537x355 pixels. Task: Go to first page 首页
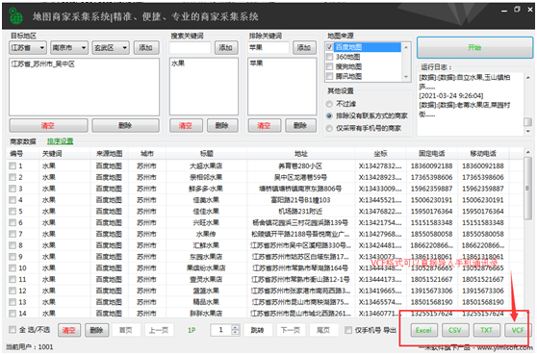[126, 330]
